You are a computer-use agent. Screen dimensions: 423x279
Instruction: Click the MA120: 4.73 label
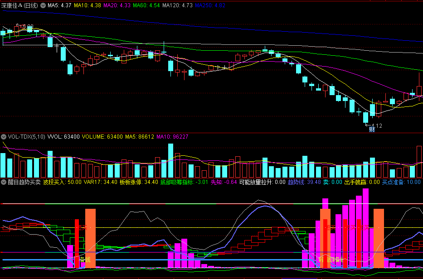pyautogui.click(x=178, y=5)
